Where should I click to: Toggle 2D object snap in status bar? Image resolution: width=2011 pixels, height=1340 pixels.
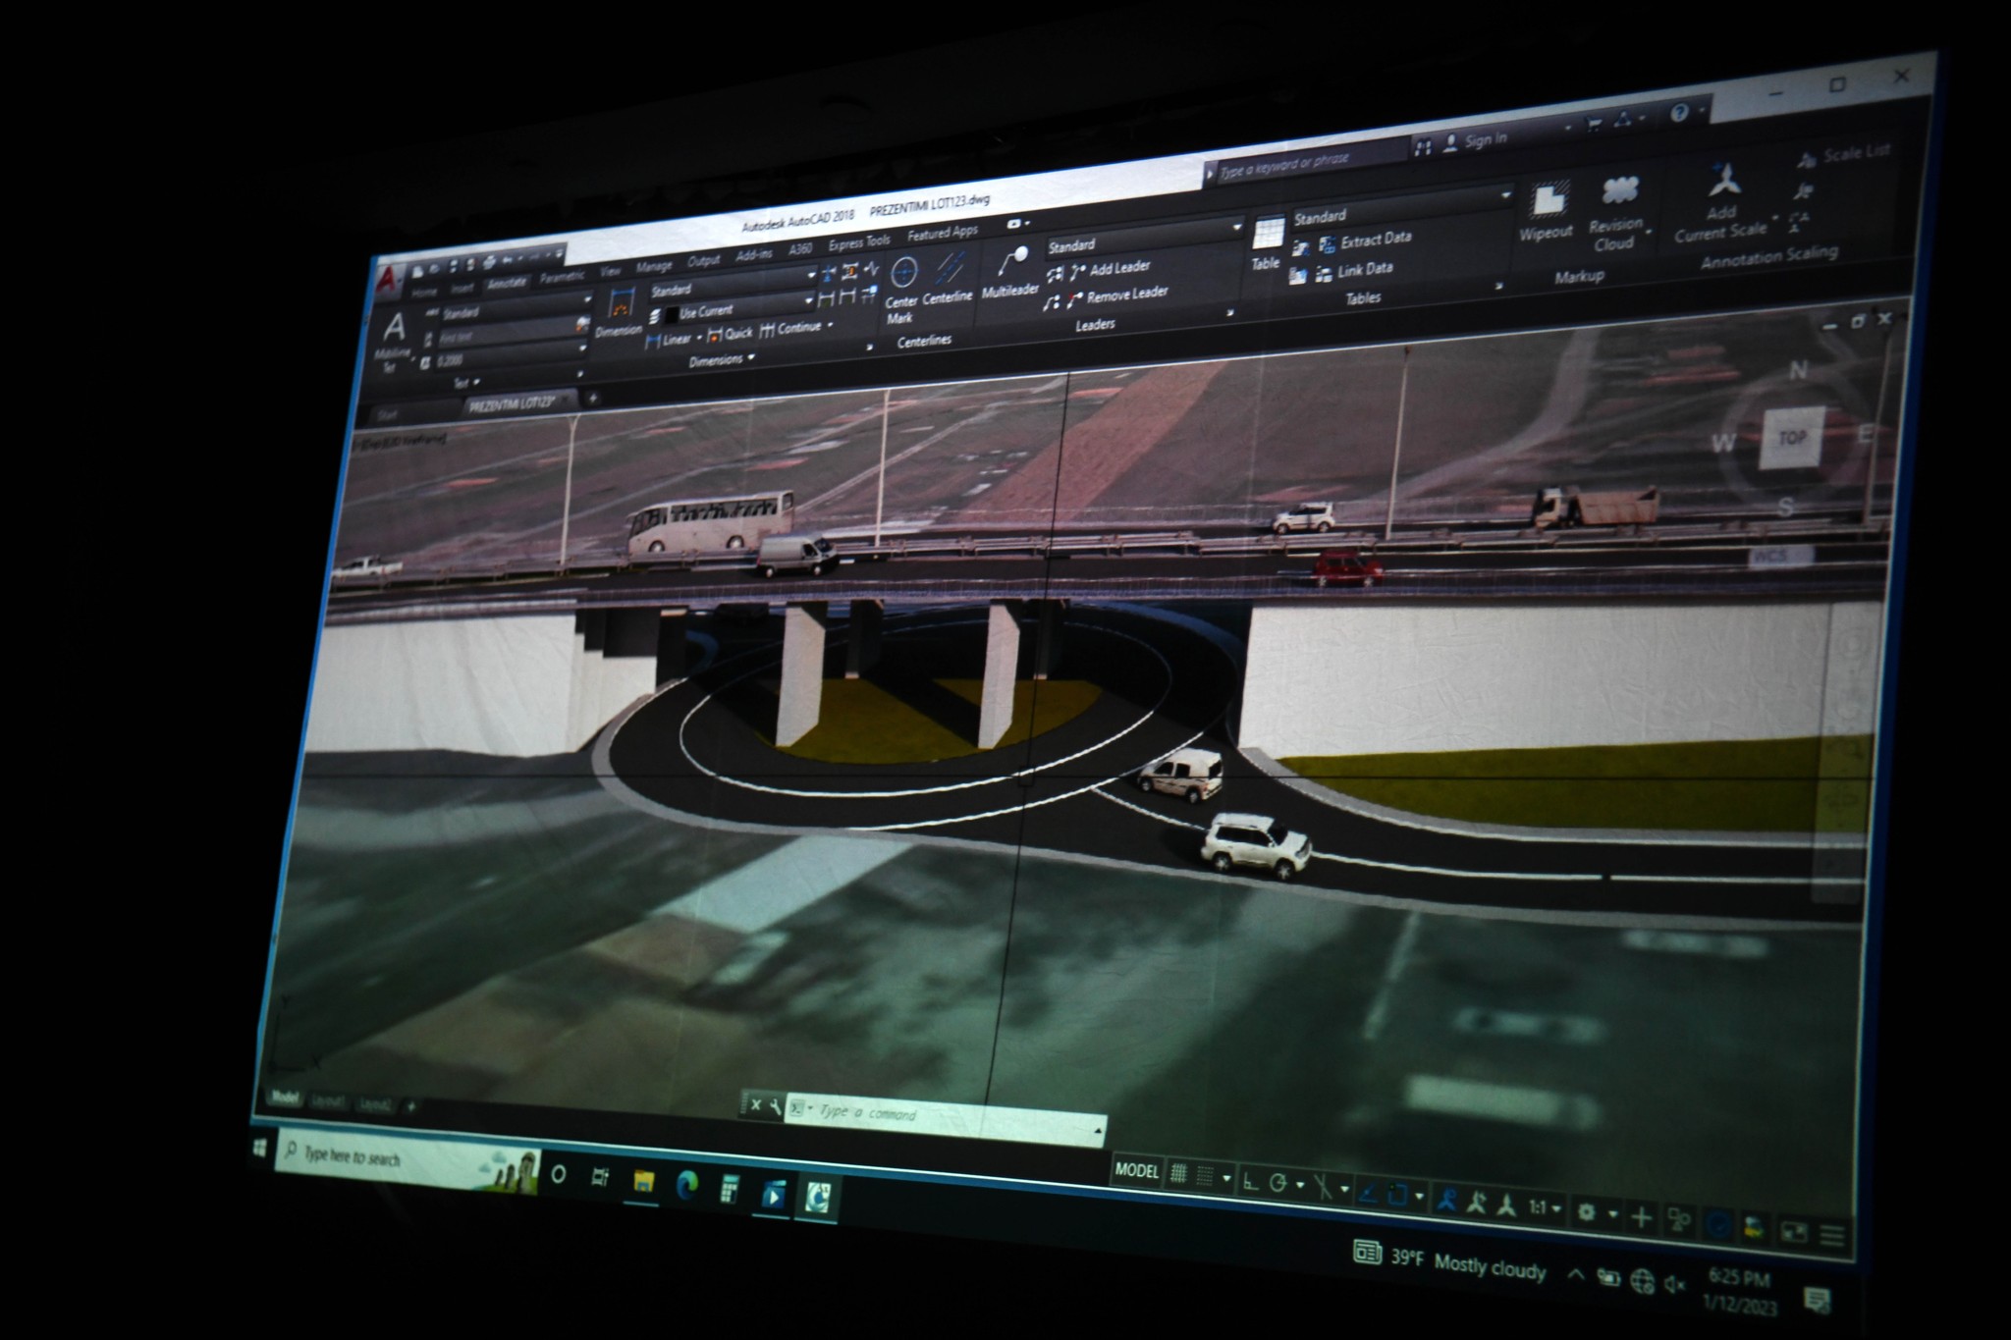(x=1396, y=1196)
